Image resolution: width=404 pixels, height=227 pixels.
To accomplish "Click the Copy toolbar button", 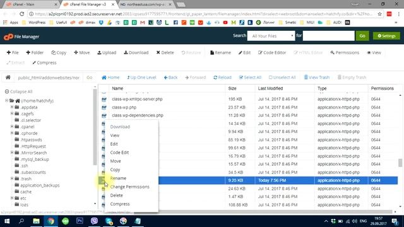I will [x=59, y=52].
